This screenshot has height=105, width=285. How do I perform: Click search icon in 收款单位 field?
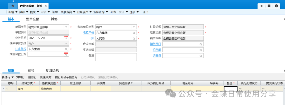point(134,33)
